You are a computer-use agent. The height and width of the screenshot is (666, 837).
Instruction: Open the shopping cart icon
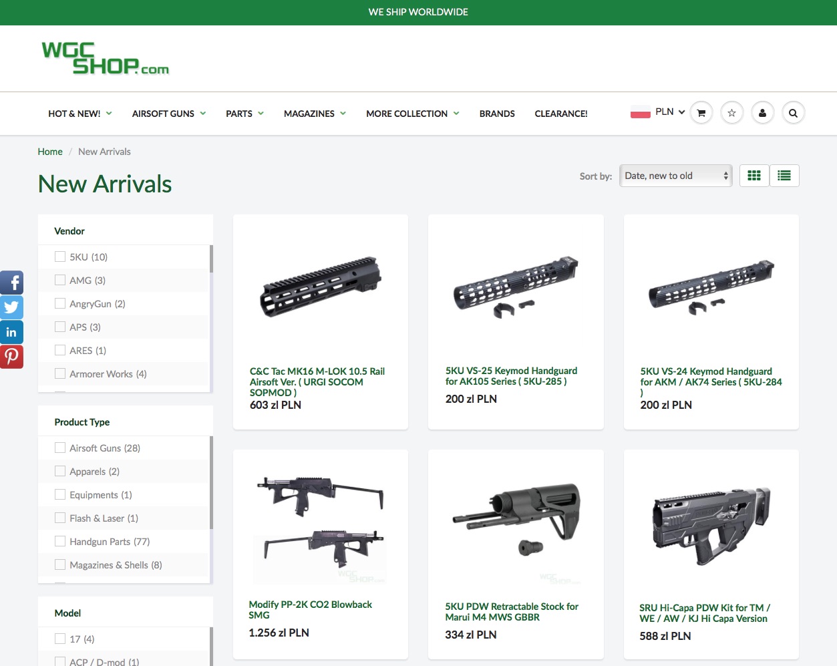click(x=701, y=113)
